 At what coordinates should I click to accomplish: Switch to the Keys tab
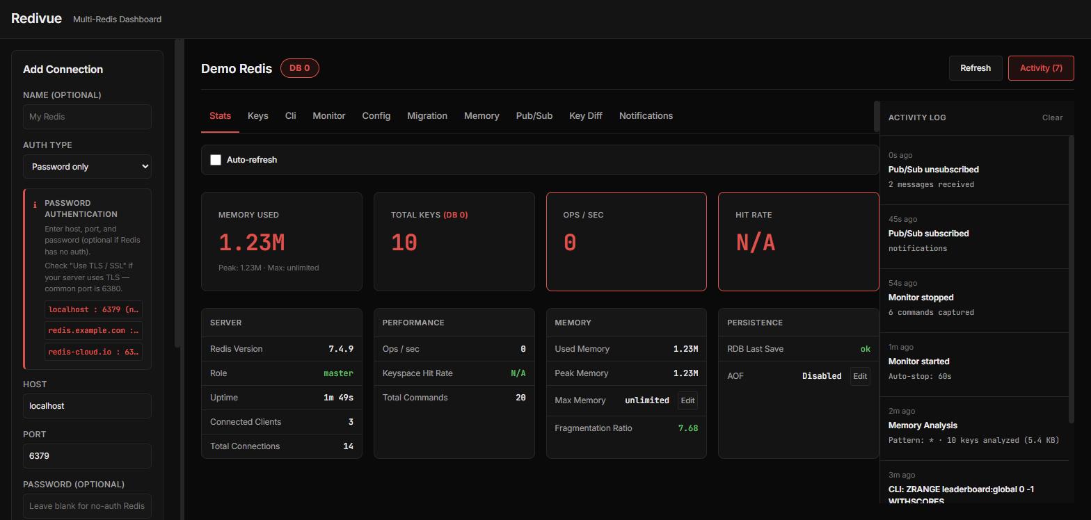pos(257,116)
